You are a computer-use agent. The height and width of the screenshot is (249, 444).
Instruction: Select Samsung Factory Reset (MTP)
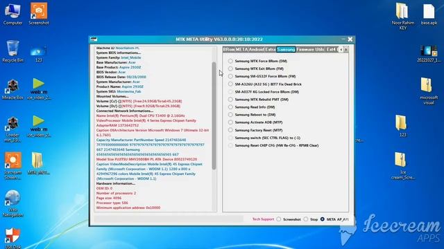[230, 130]
